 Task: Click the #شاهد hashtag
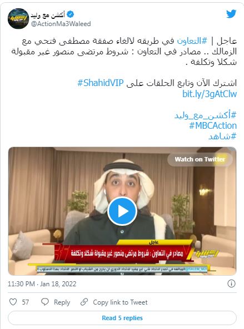tap(222, 136)
